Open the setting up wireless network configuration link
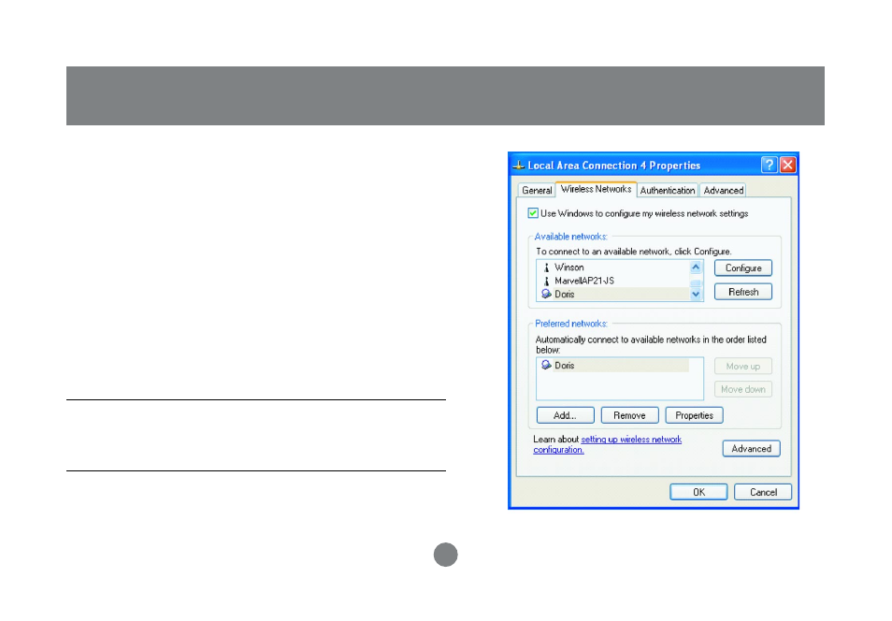The height and width of the screenshot is (621, 892). tap(607, 444)
